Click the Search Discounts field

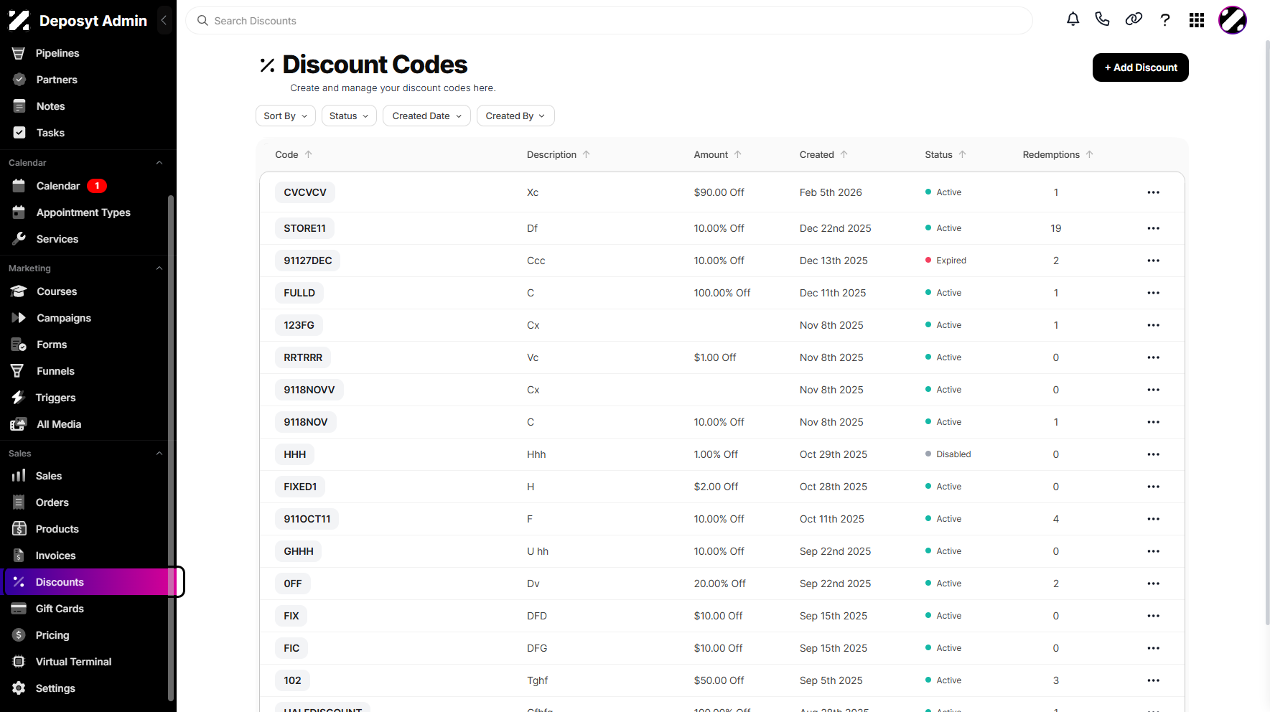click(x=609, y=21)
